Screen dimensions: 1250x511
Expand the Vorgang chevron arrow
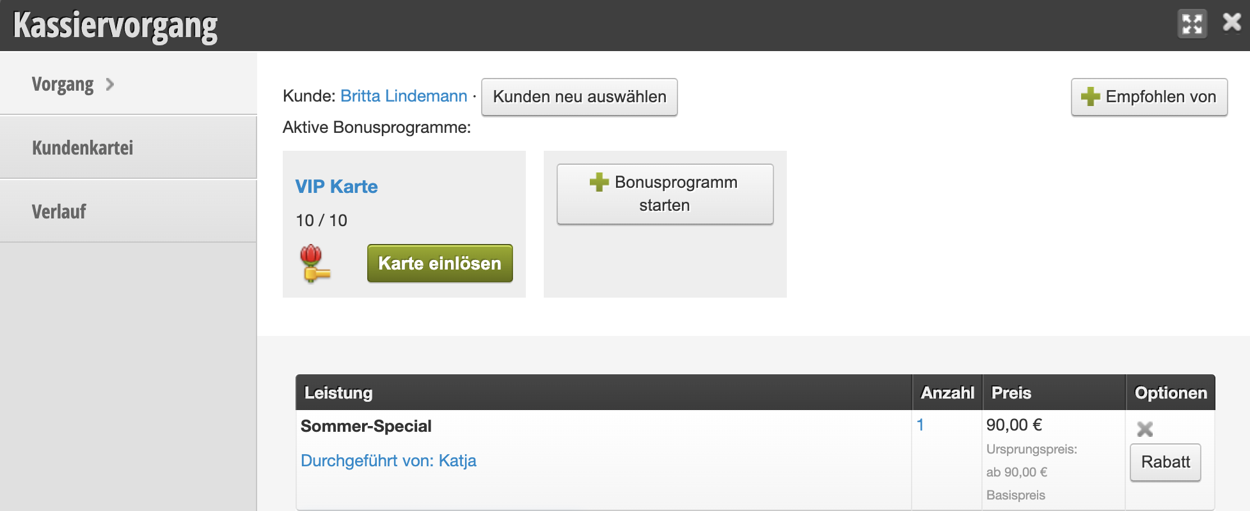pyautogui.click(x=110, y=84)
